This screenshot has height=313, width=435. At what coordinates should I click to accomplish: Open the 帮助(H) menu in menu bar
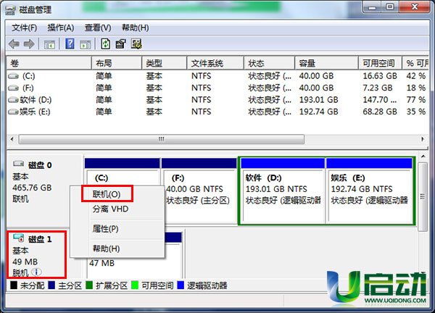point(135,28)
